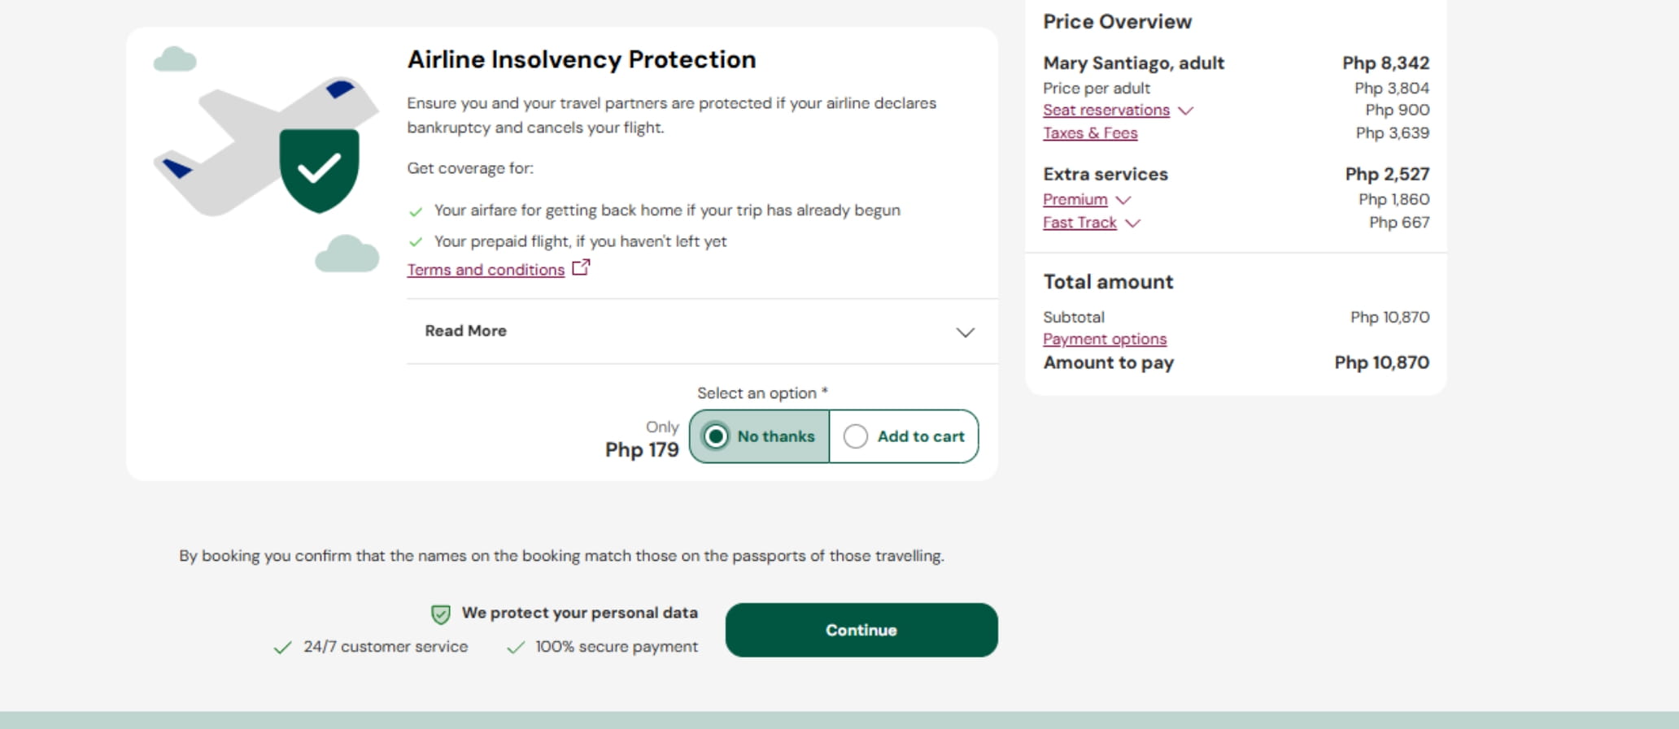Viewport: 1679px width, 729px height.
Task: Click the green check next to prepaid flight
Action: point(416,242)
